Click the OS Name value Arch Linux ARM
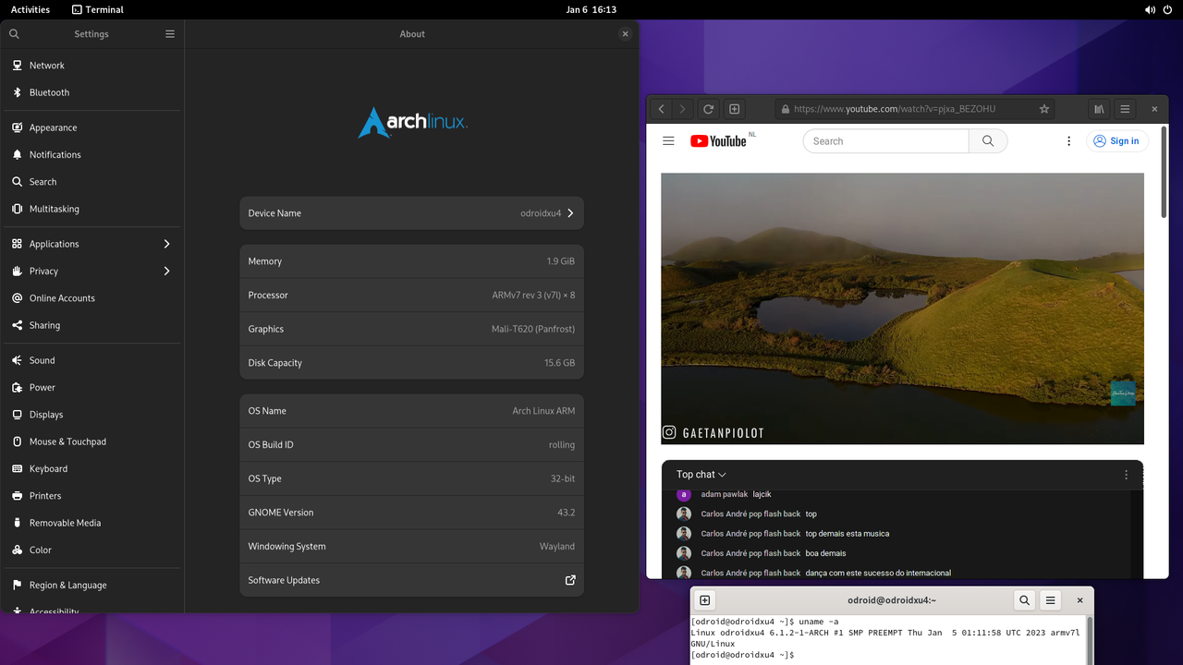Viewport: 1183px width, 665px height. pos(543,411)
